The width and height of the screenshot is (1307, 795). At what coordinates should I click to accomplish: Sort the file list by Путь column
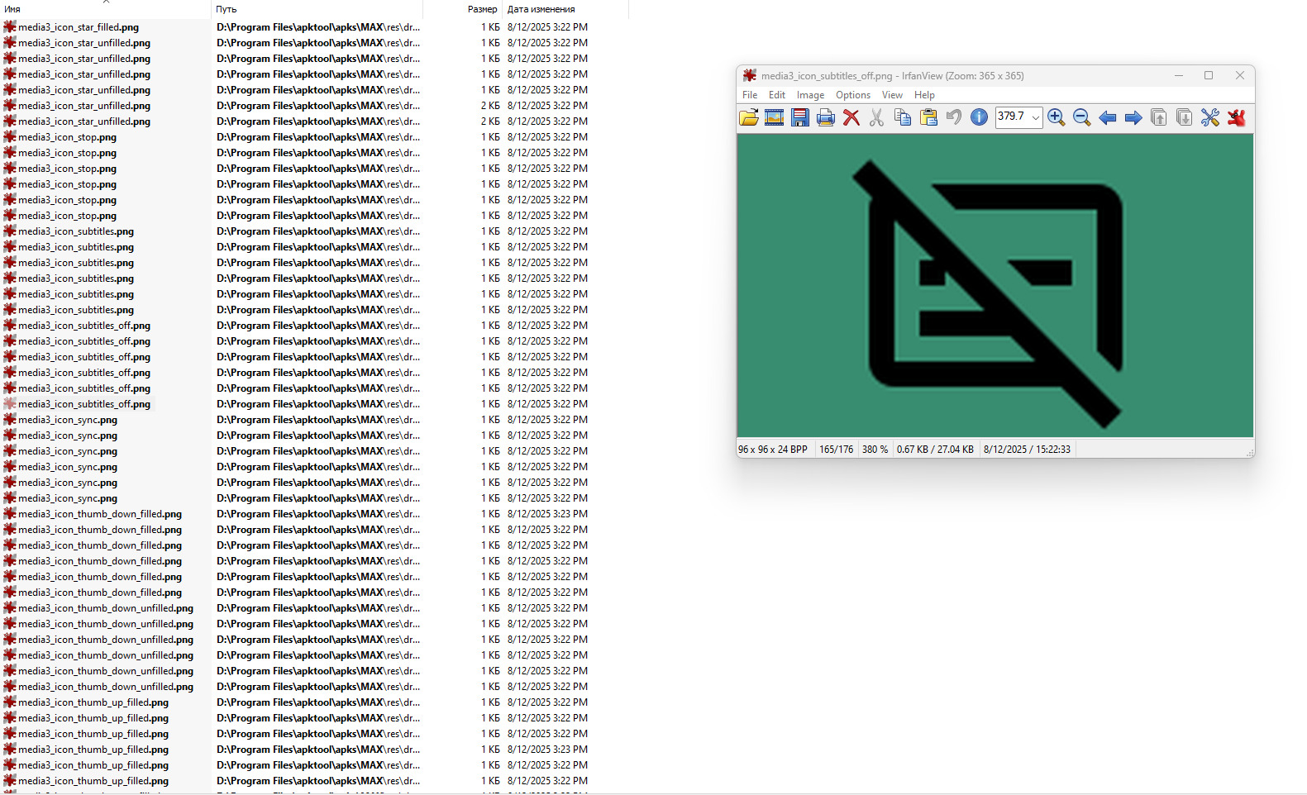pos(317,9)
